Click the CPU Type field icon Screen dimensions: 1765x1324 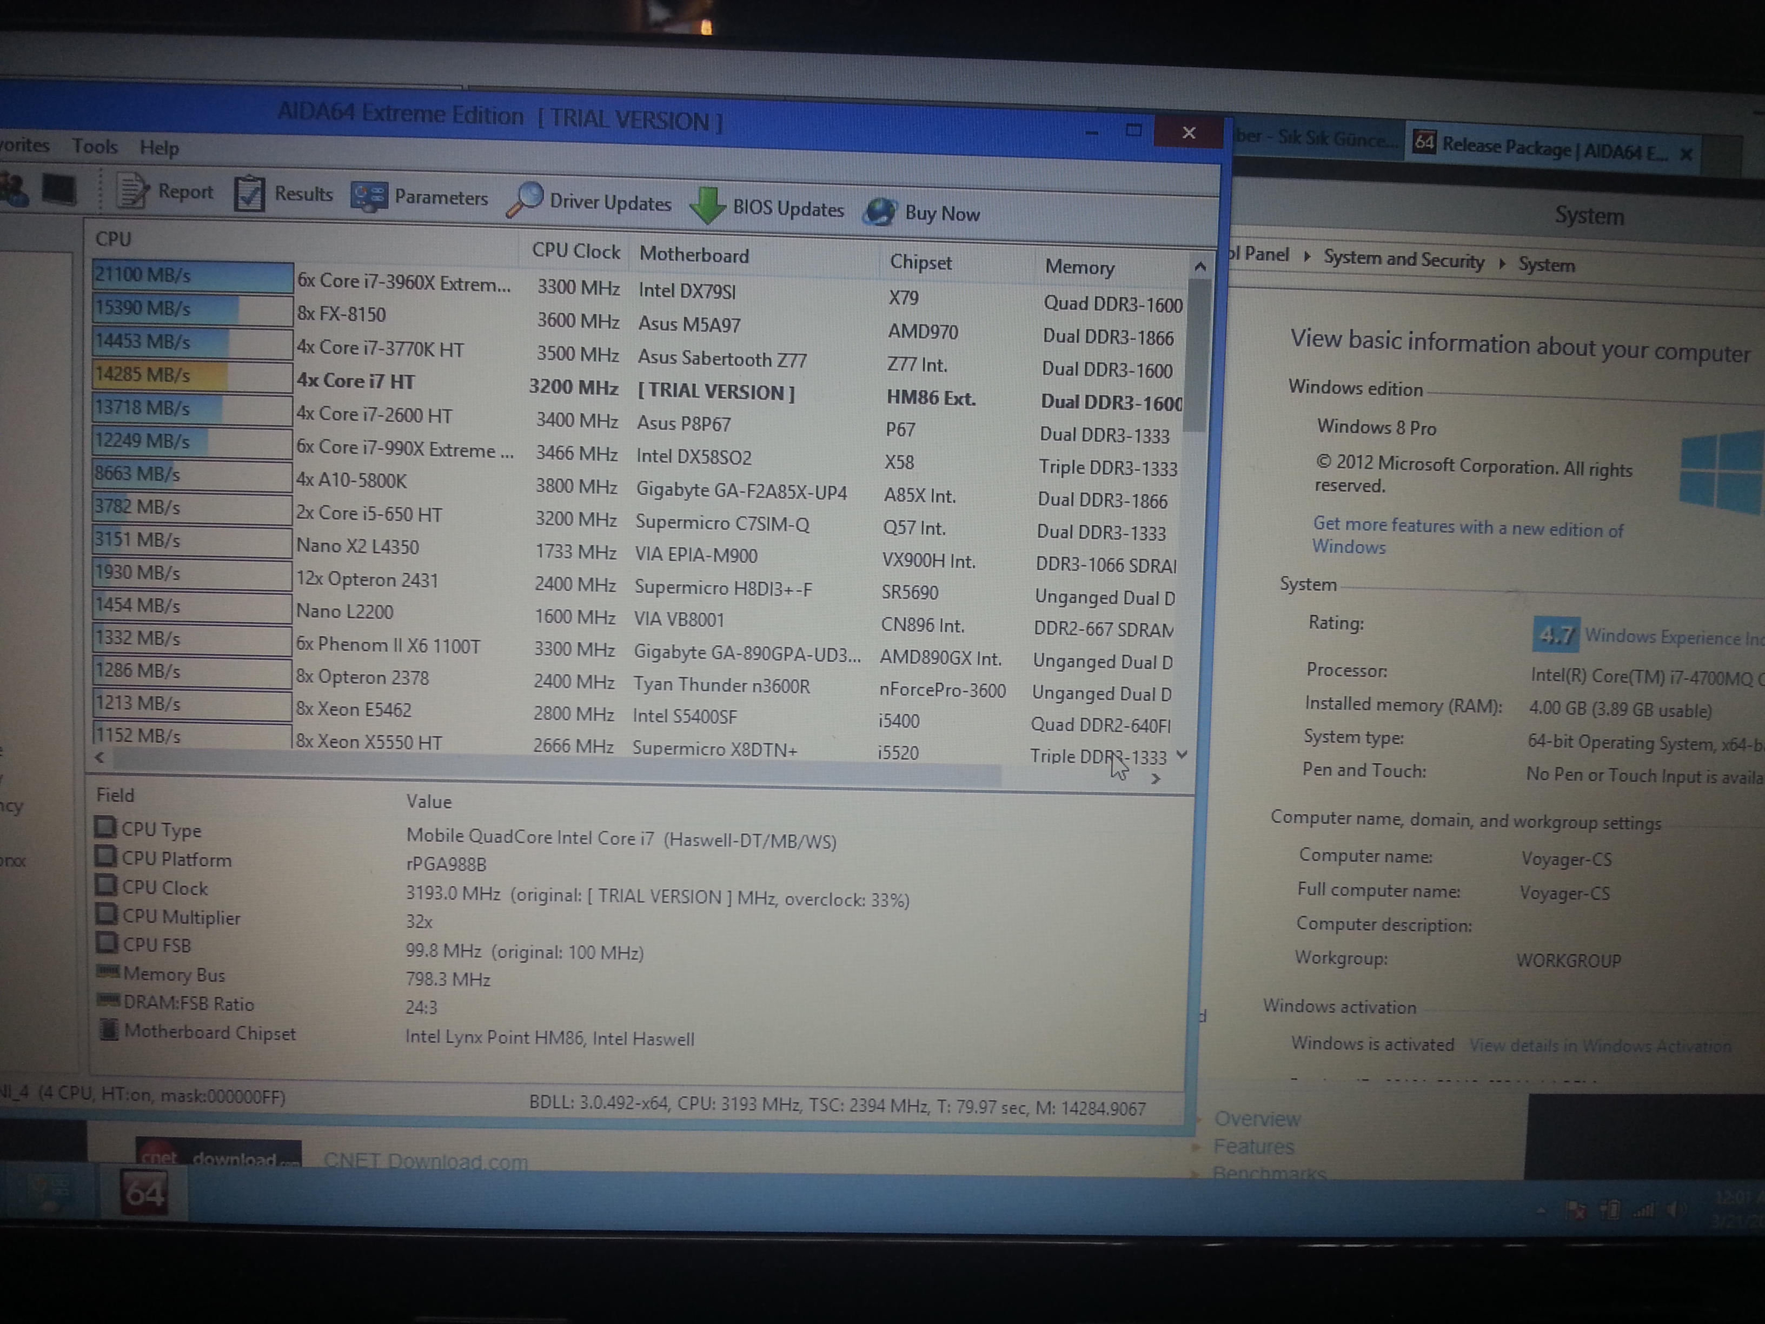click(104, 827)
